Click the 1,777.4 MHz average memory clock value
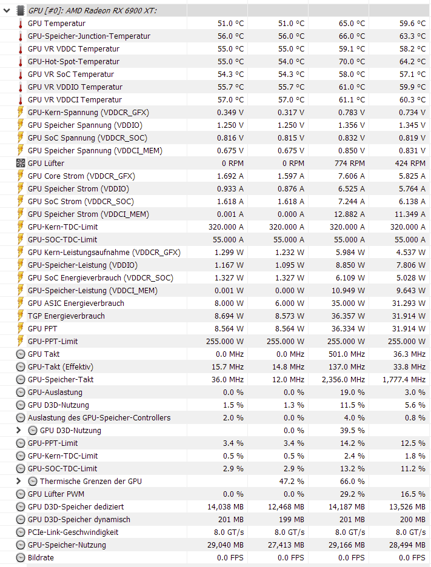Image resolution: width=431 pixels, height=567 pixels. [404, 380]
